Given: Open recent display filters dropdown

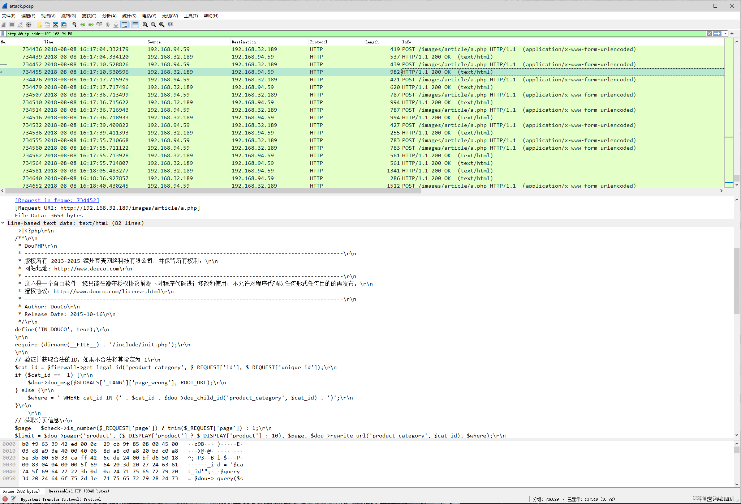Looking at the screenshot, I should [725, 34].
